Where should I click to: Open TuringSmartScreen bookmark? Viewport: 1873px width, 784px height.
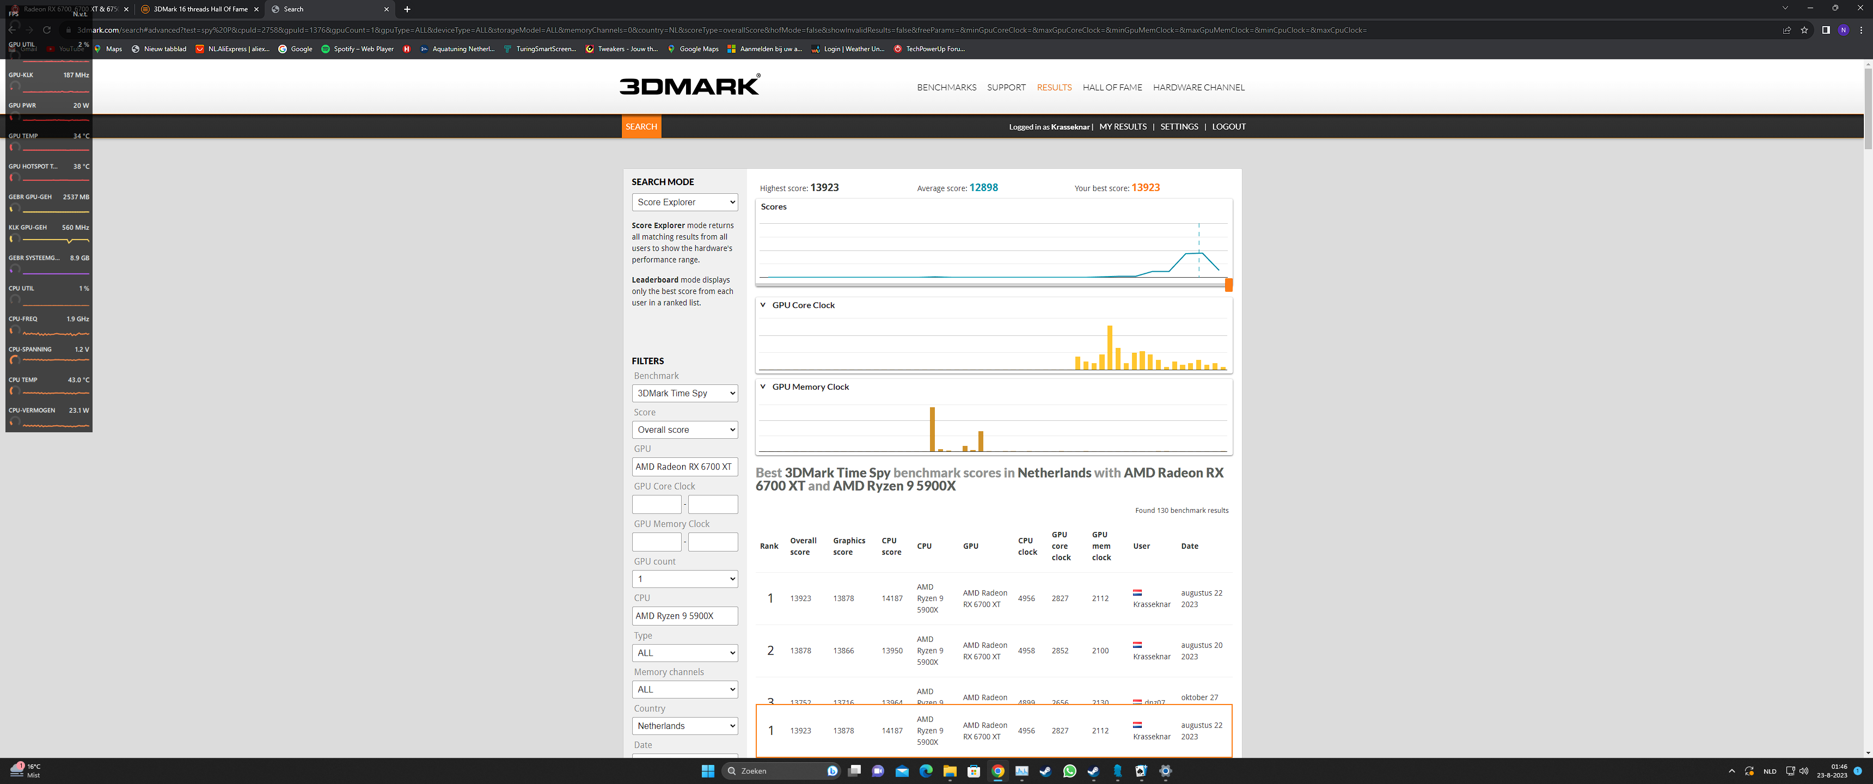(540, 48)
